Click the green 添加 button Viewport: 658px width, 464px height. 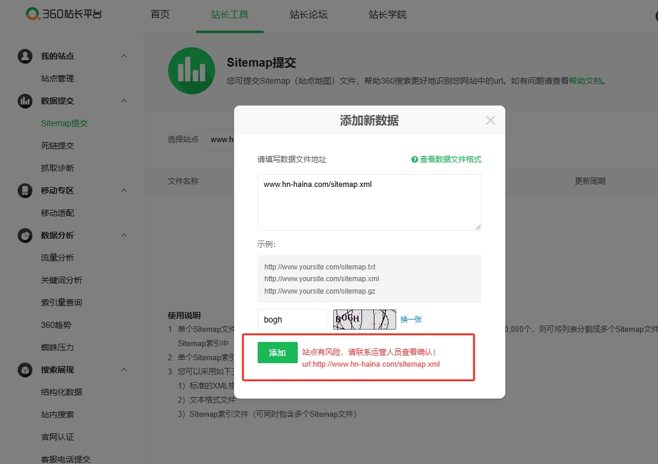pos(277,353)
